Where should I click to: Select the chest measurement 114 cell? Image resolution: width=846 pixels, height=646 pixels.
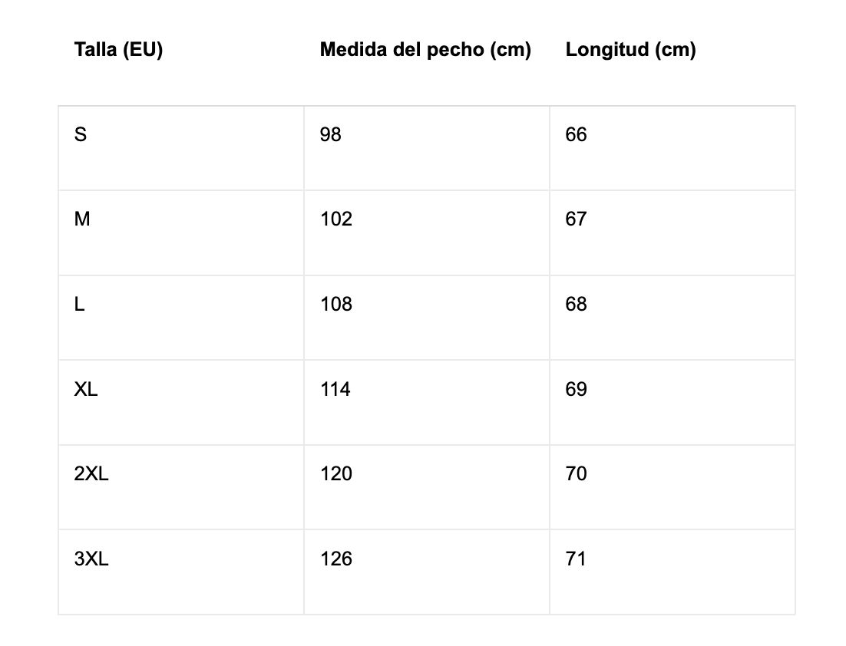[335, 390]
